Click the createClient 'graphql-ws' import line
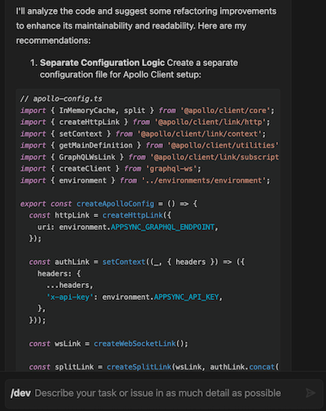Screen dimensions: 326x411 (111, 169)
